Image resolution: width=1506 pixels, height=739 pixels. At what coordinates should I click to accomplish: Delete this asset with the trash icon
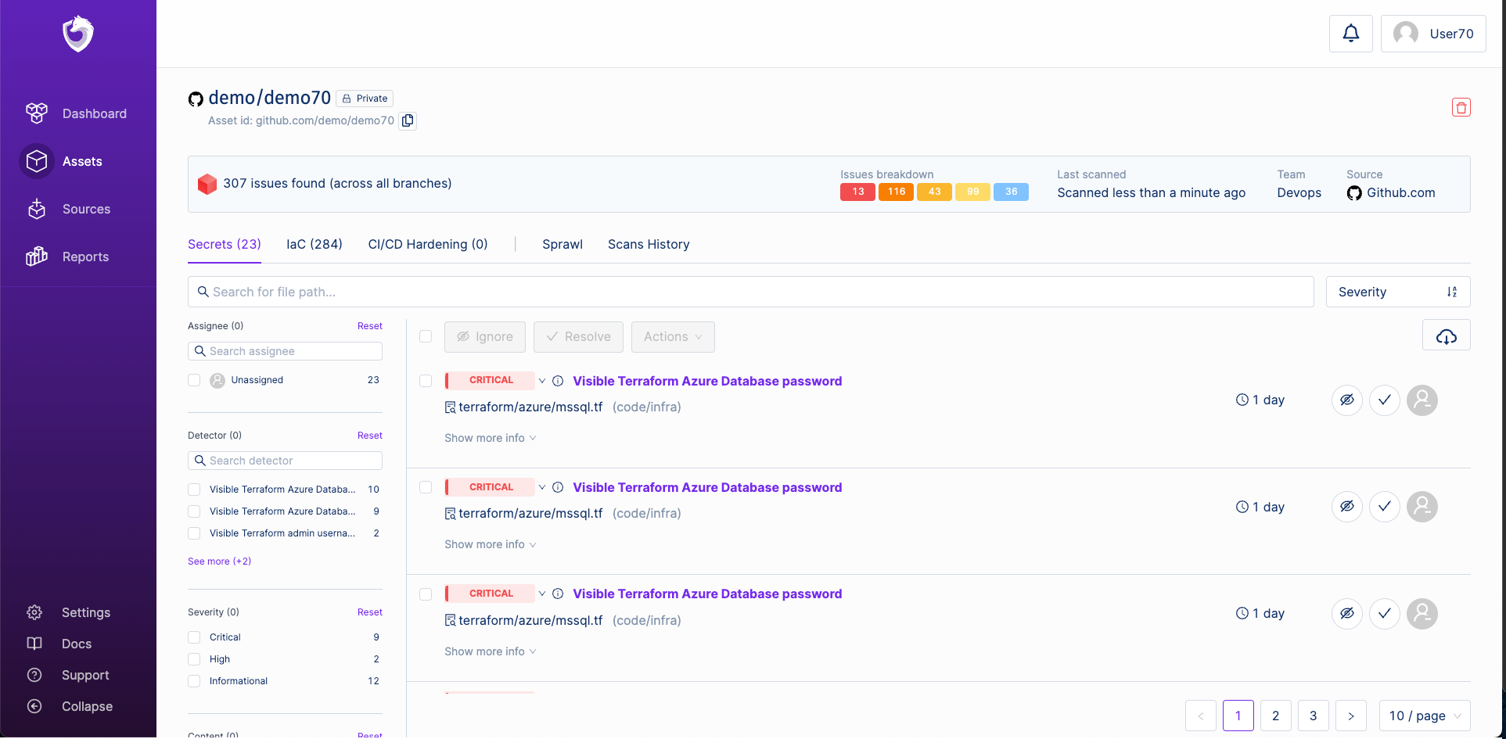click(1461, 107)
